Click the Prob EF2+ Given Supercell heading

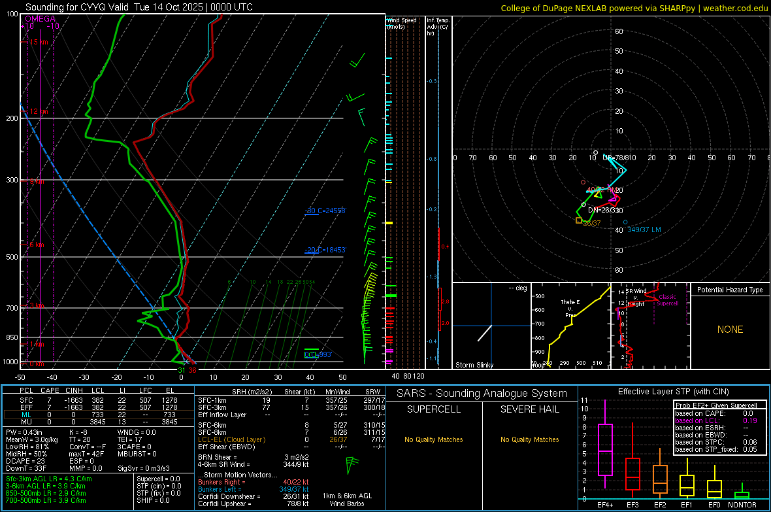coord(716,405)
